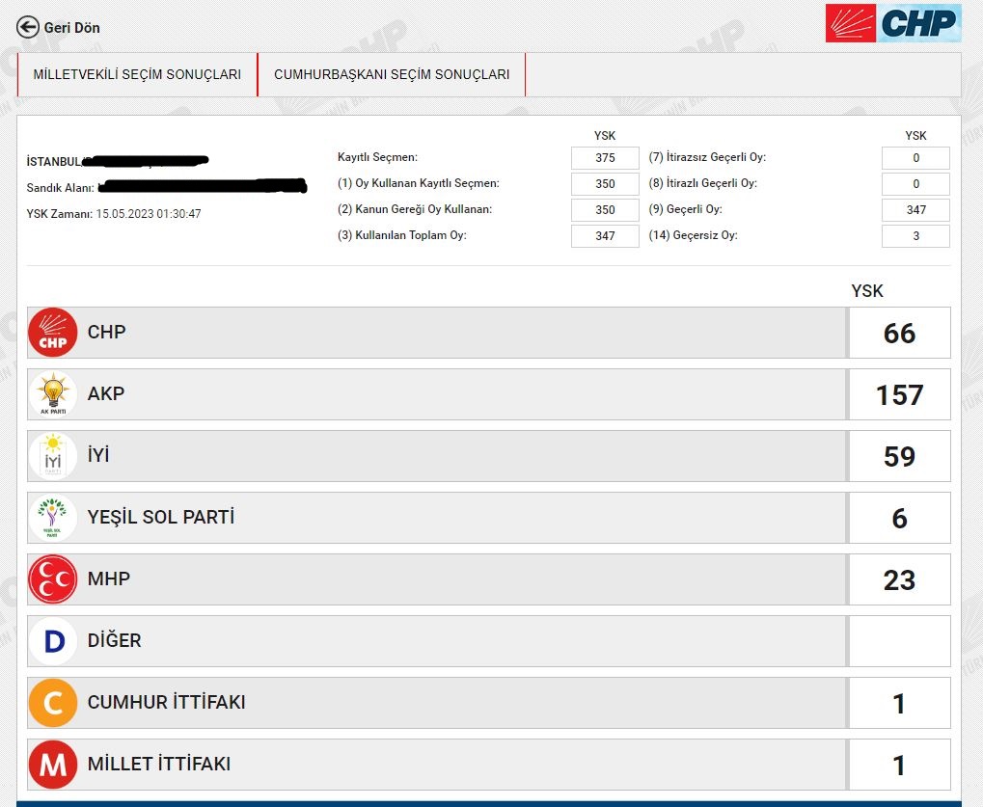Click the Sandık Alanı label
The height and width of the screenshot is (807, 983).
60,188
